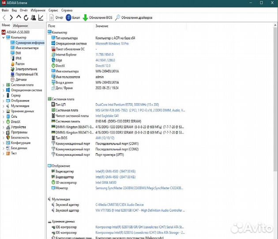Expand the Сервер tree node
The image size is (278, 239).
(4, 96)
